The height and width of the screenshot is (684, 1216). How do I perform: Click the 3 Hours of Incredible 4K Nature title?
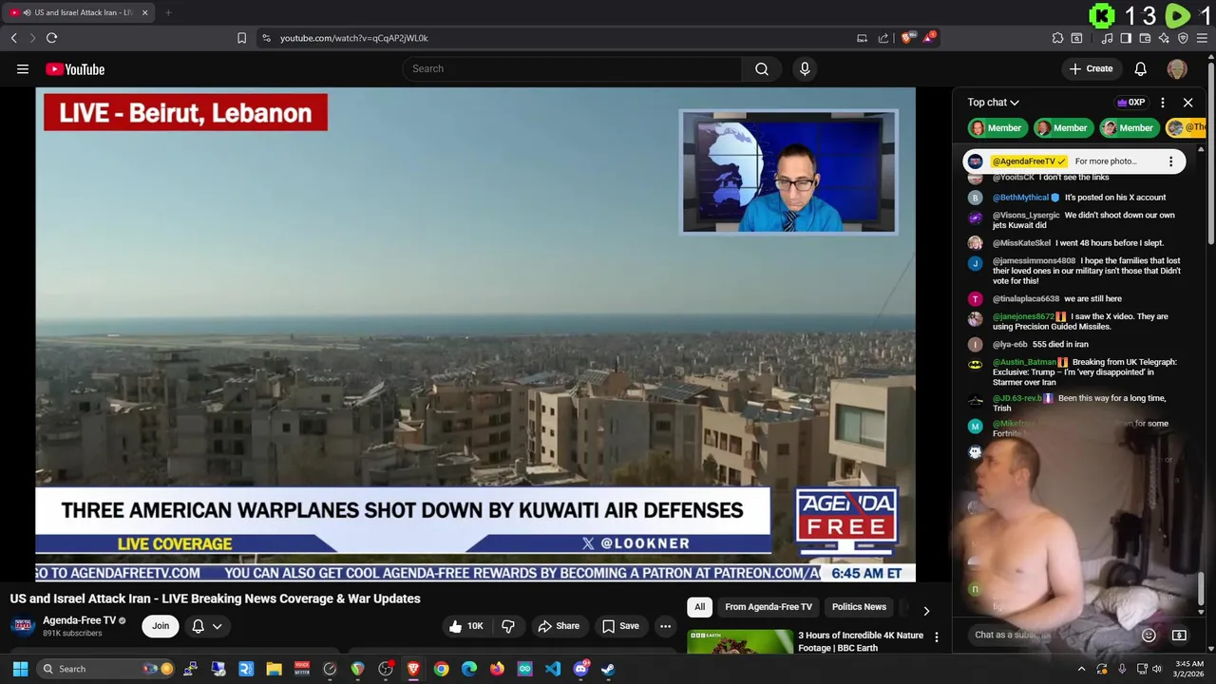860,641
